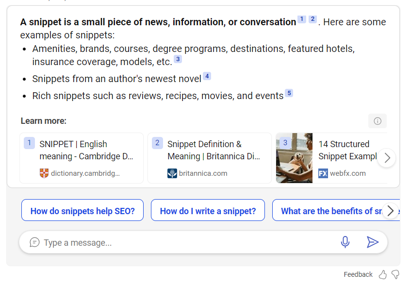Click the Britannica site favicon

(172, 173)
